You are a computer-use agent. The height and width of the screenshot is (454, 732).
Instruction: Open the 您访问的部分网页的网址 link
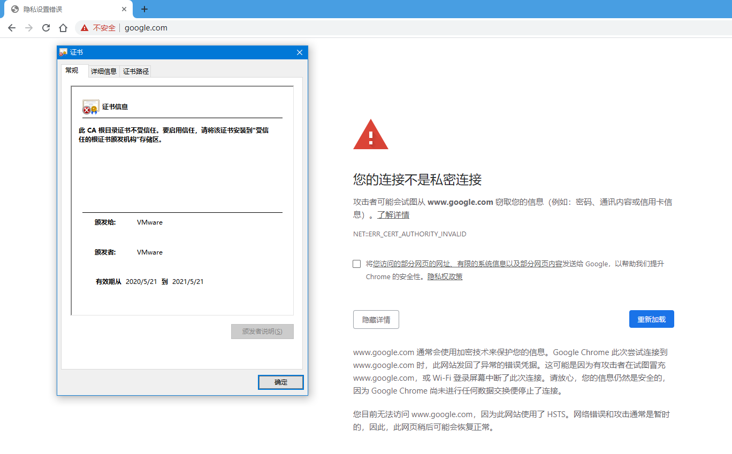click(x=468, y=264)
